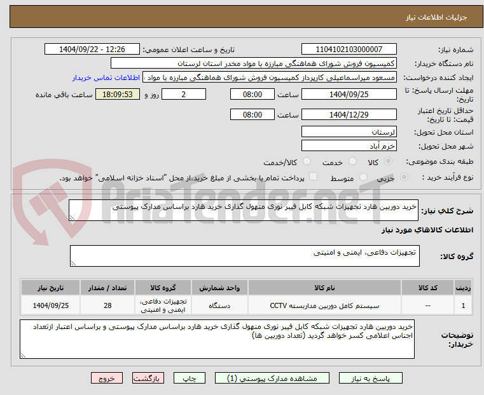This screenshot has width=484, height=395.
Task: Open اطلاعات تماس خریدار link
Action: [x=106, y=77]
